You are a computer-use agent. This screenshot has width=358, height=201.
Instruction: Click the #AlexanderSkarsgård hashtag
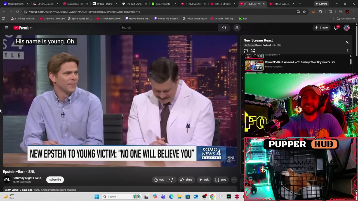pyautogui.click(x=53, y=190)
